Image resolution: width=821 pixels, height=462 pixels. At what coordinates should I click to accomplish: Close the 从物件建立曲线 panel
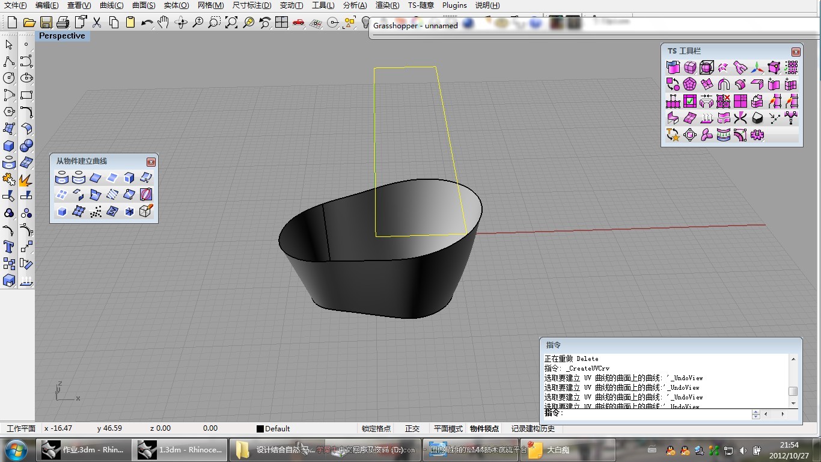click(151, 162)
